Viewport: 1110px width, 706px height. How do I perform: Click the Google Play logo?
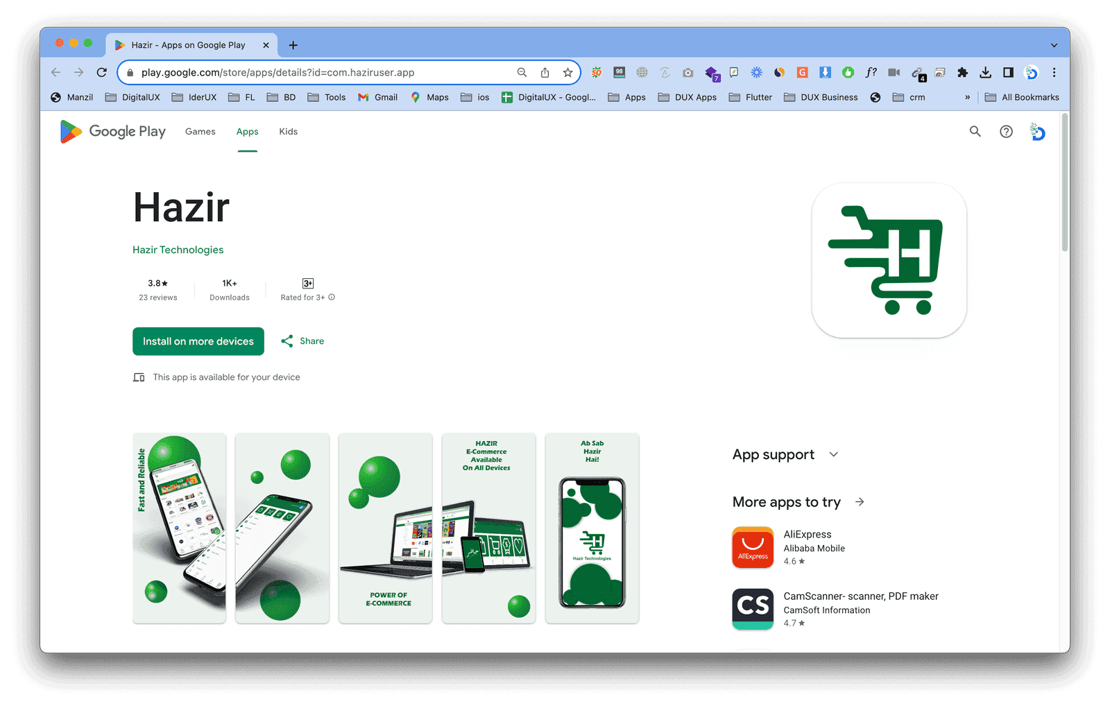(x=113, y=131)
